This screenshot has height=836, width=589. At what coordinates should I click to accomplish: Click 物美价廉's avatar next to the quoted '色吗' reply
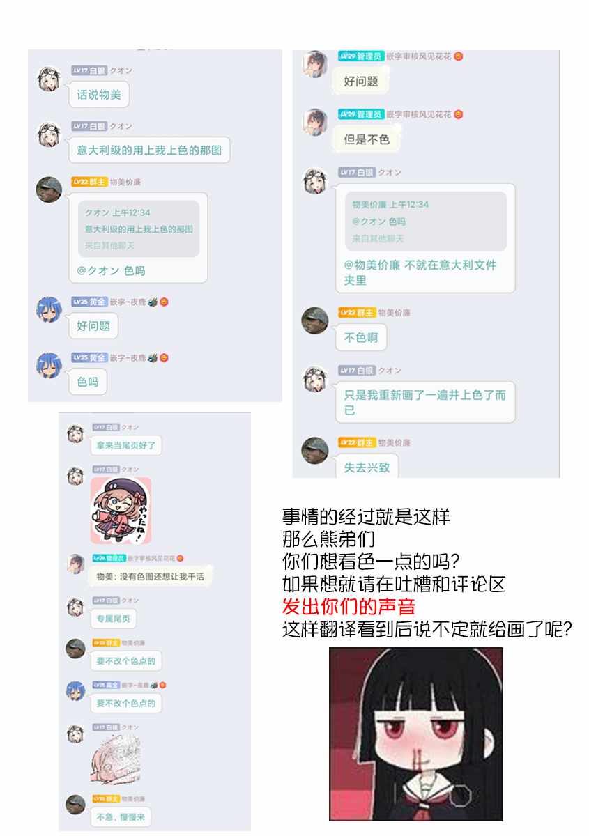click(49, 189)
